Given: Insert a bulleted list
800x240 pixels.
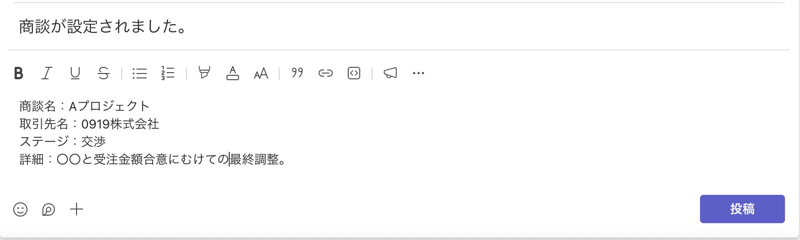Looking at the screenshot, I should pos(139,73).
